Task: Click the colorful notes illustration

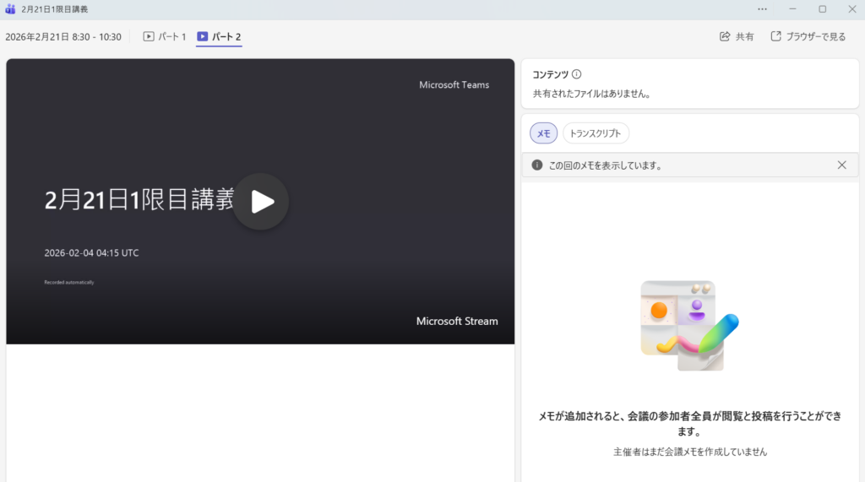Action: point(689,326)
